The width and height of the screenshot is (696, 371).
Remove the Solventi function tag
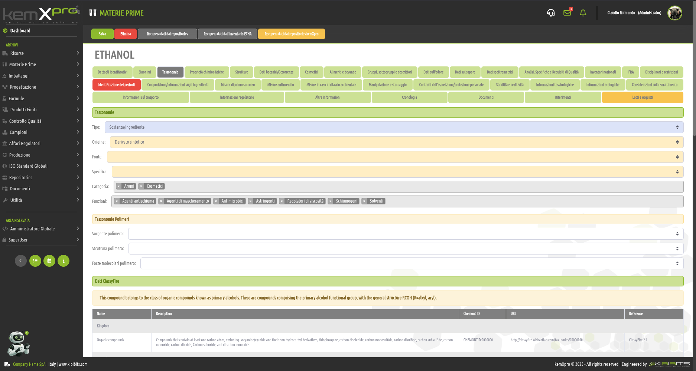click(364, 201)
